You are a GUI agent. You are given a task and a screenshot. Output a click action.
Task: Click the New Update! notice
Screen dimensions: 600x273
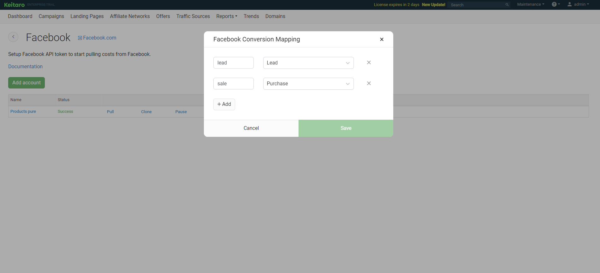pyautogui.click(x=434, y=5)
